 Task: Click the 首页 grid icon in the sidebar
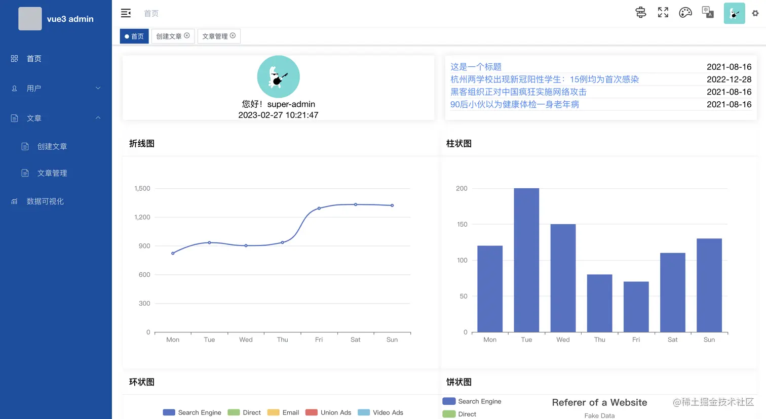[14, 59]
